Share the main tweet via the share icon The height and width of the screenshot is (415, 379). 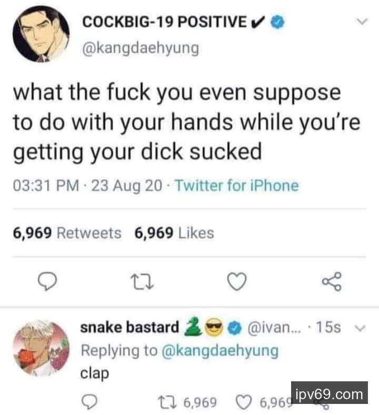point(332,282)
